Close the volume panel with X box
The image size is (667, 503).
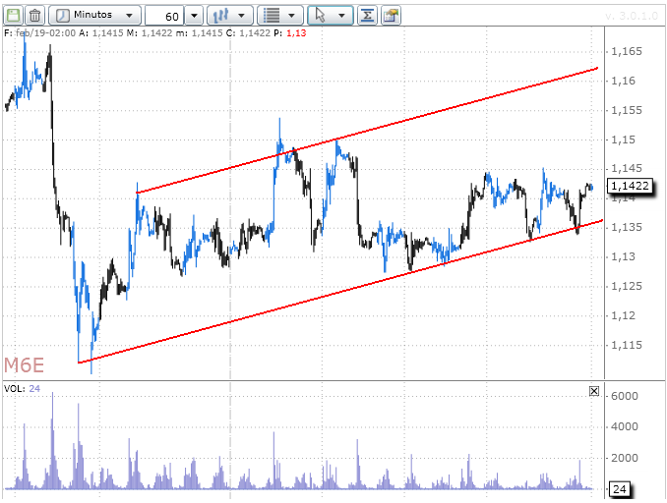593,390
